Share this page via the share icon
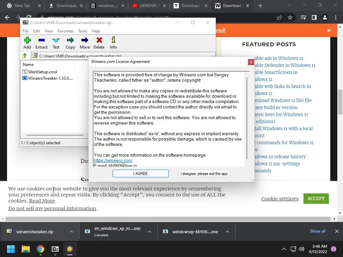 coord(279,17)
